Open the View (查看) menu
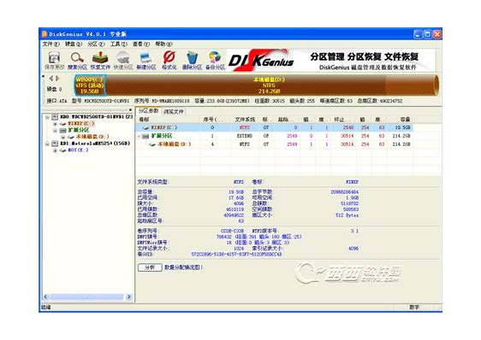 coord(141,44)
